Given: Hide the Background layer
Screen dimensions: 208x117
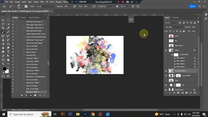Looking at the screenshot, I should [166, 90].
